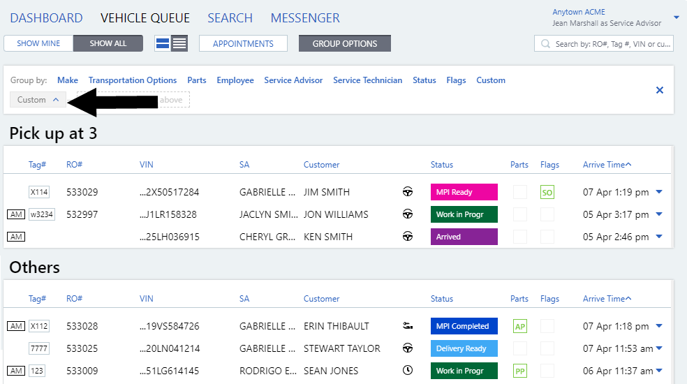Click PP parts badge for Sean Jones

tap(519, 371)
